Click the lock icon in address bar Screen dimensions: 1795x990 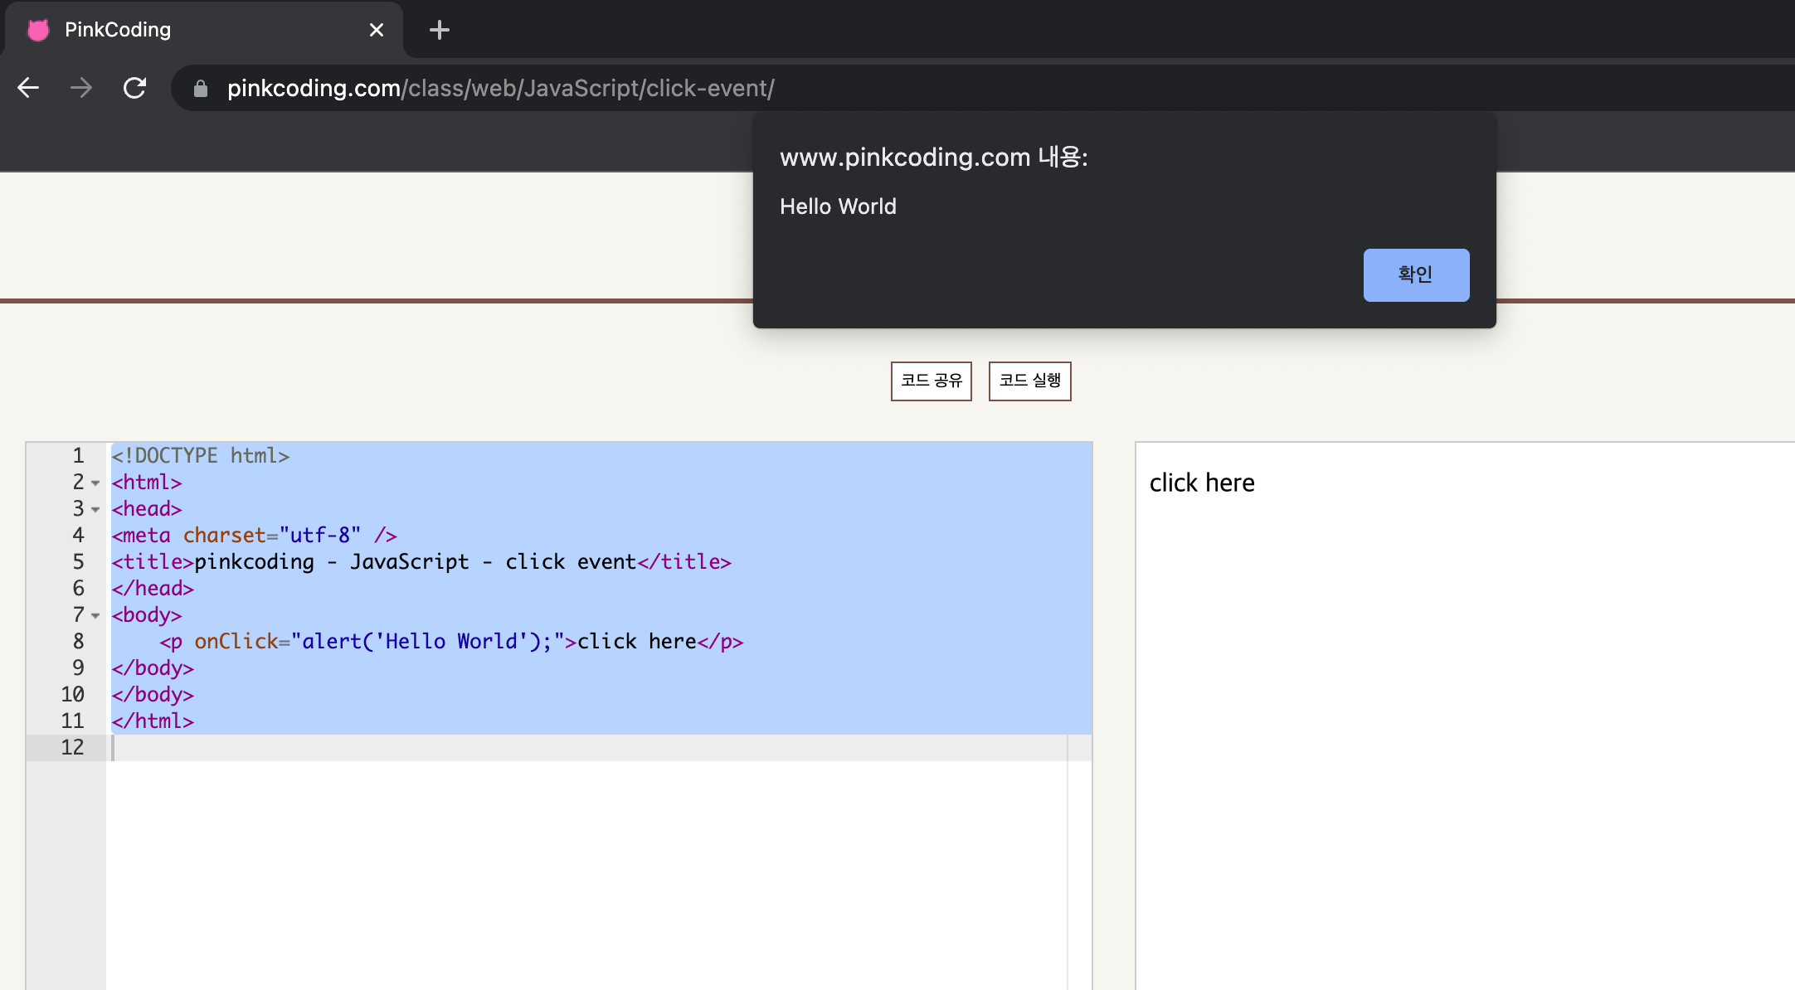pos(201,88)
